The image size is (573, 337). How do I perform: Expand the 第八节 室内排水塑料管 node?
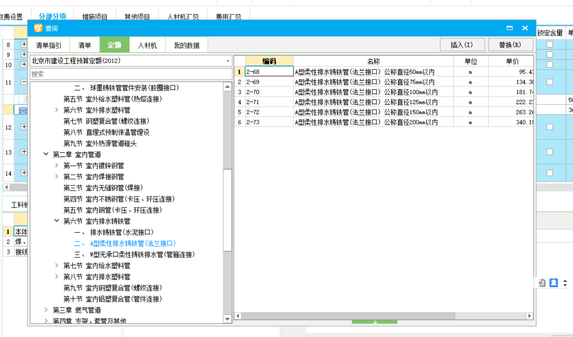tap(57, 276)
